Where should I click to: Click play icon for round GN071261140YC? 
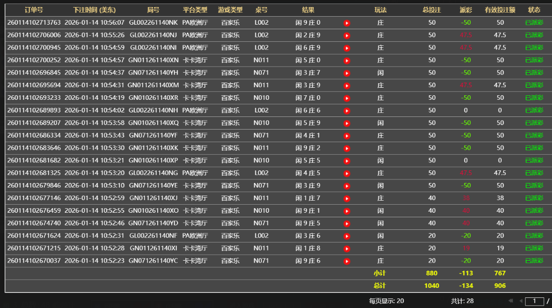point(347,261)
